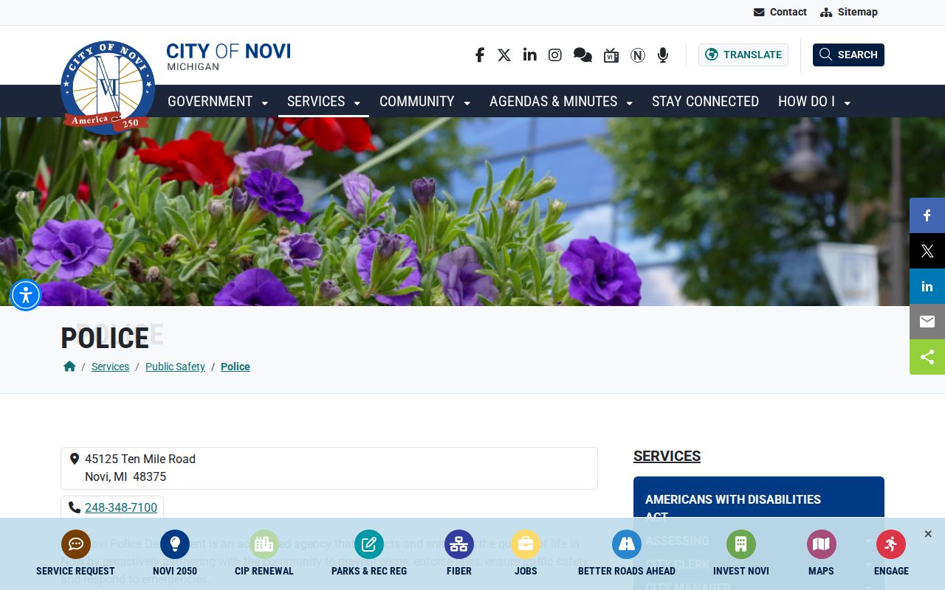945x590 pixels.
Task: Expand the Government menu
Action: coord(218,101)
